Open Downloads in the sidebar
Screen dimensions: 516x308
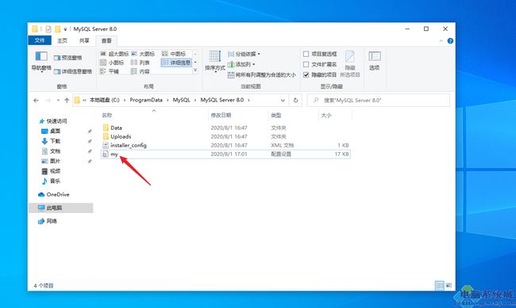(51, 141)
